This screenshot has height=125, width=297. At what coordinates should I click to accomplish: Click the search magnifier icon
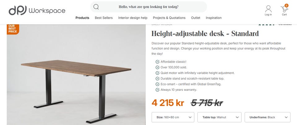96,7
